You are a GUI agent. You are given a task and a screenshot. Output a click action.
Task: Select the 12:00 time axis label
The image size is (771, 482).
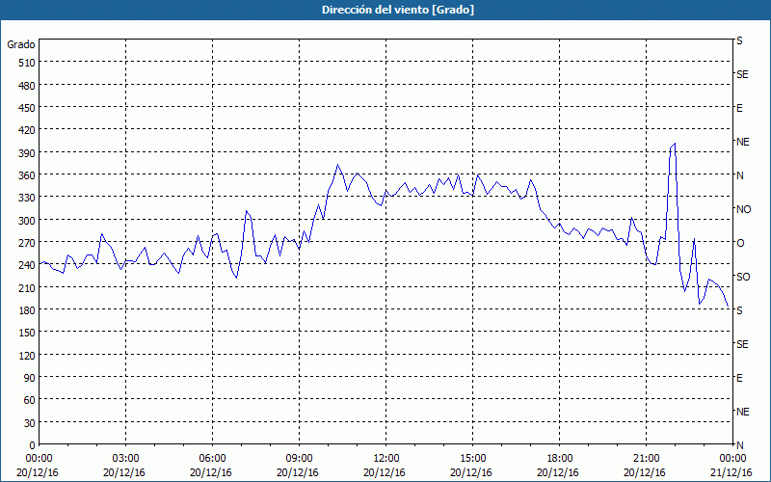tap(386, 459)
